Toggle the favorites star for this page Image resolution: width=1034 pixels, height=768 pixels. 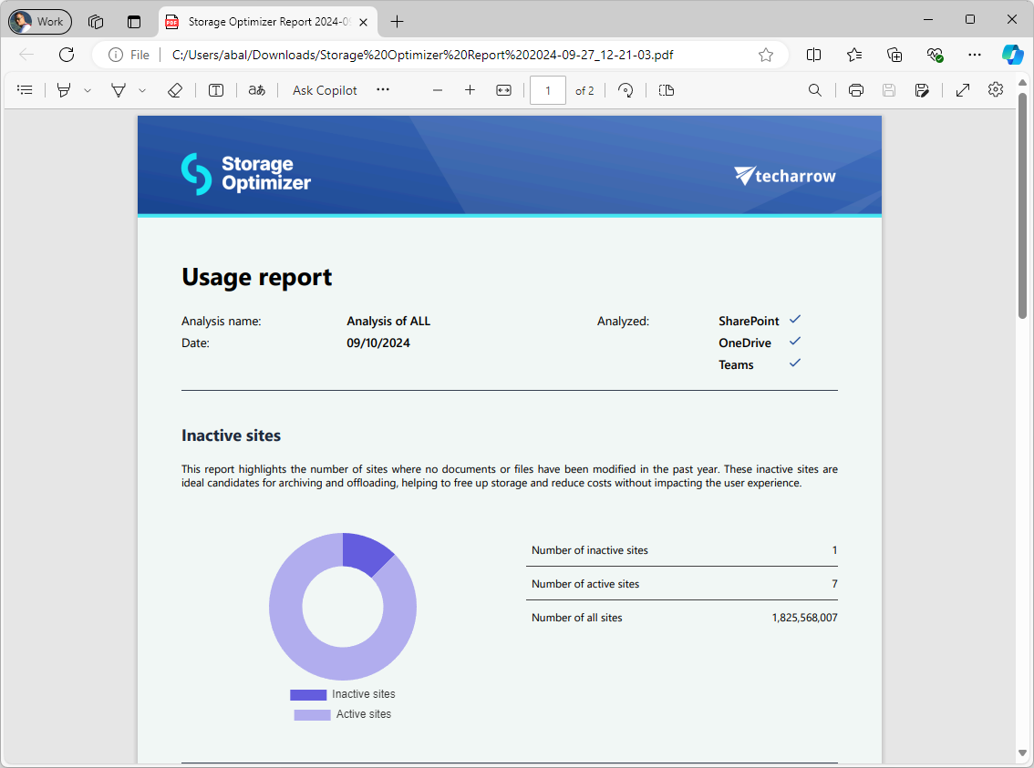766,55
